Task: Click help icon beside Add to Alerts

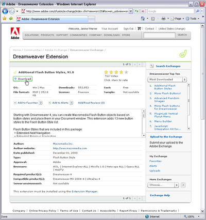Action: click(x=71, y=103)
